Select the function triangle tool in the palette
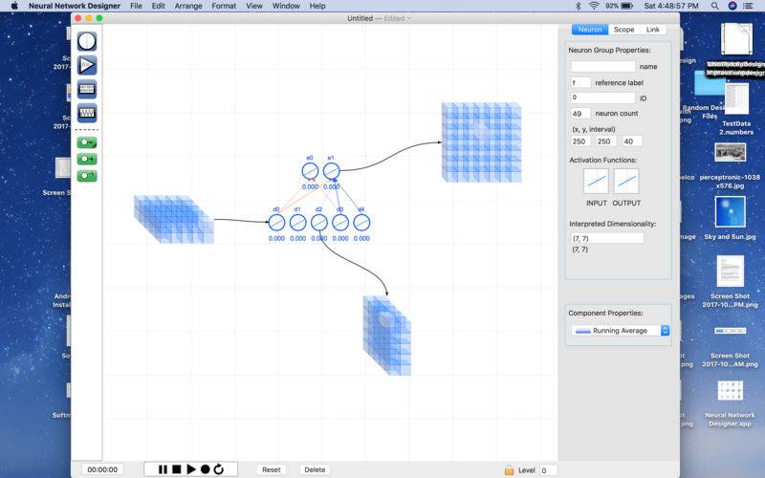The height and width of the screenshot is (478, 765). pyautogui.click(x=87, y=65)
